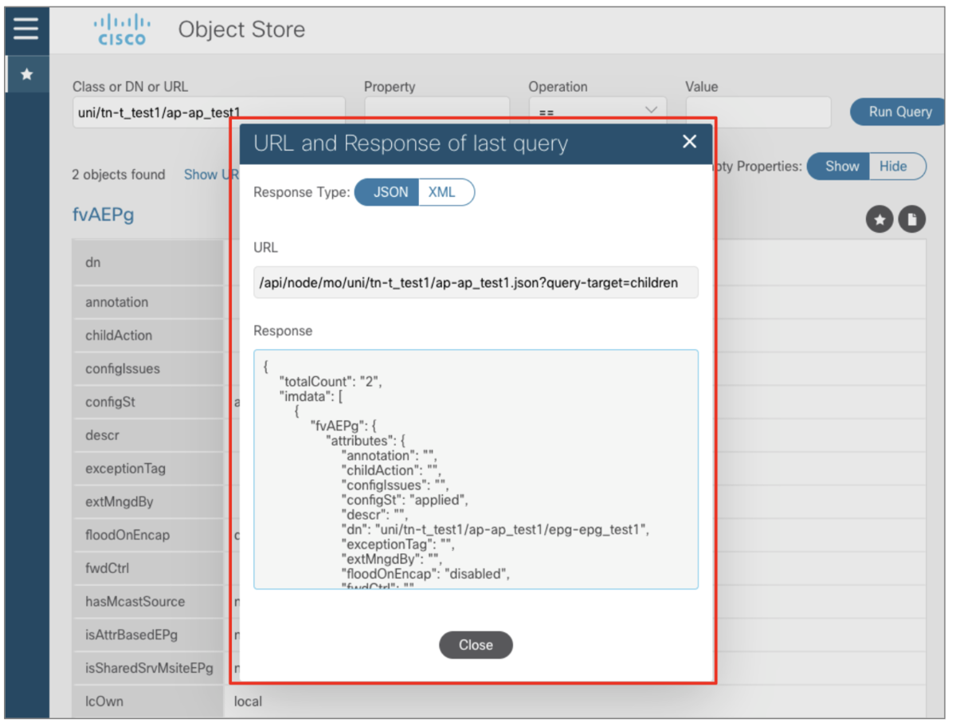The width and height of the screenshot is (956, 727).
Task: Click the Property input field
Action: tap(437, 110)
